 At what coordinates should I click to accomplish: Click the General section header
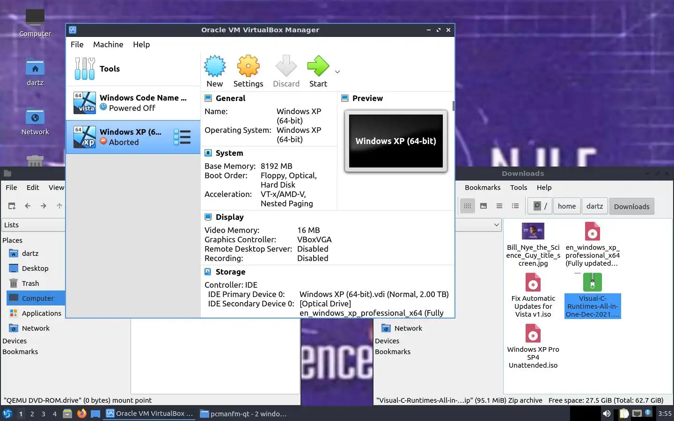point(230,98)
